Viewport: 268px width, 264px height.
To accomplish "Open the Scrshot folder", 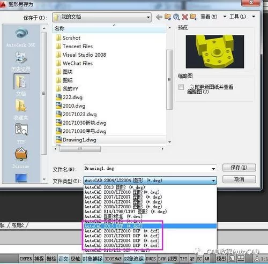I will pyautogui.click(x=68, y=38).
